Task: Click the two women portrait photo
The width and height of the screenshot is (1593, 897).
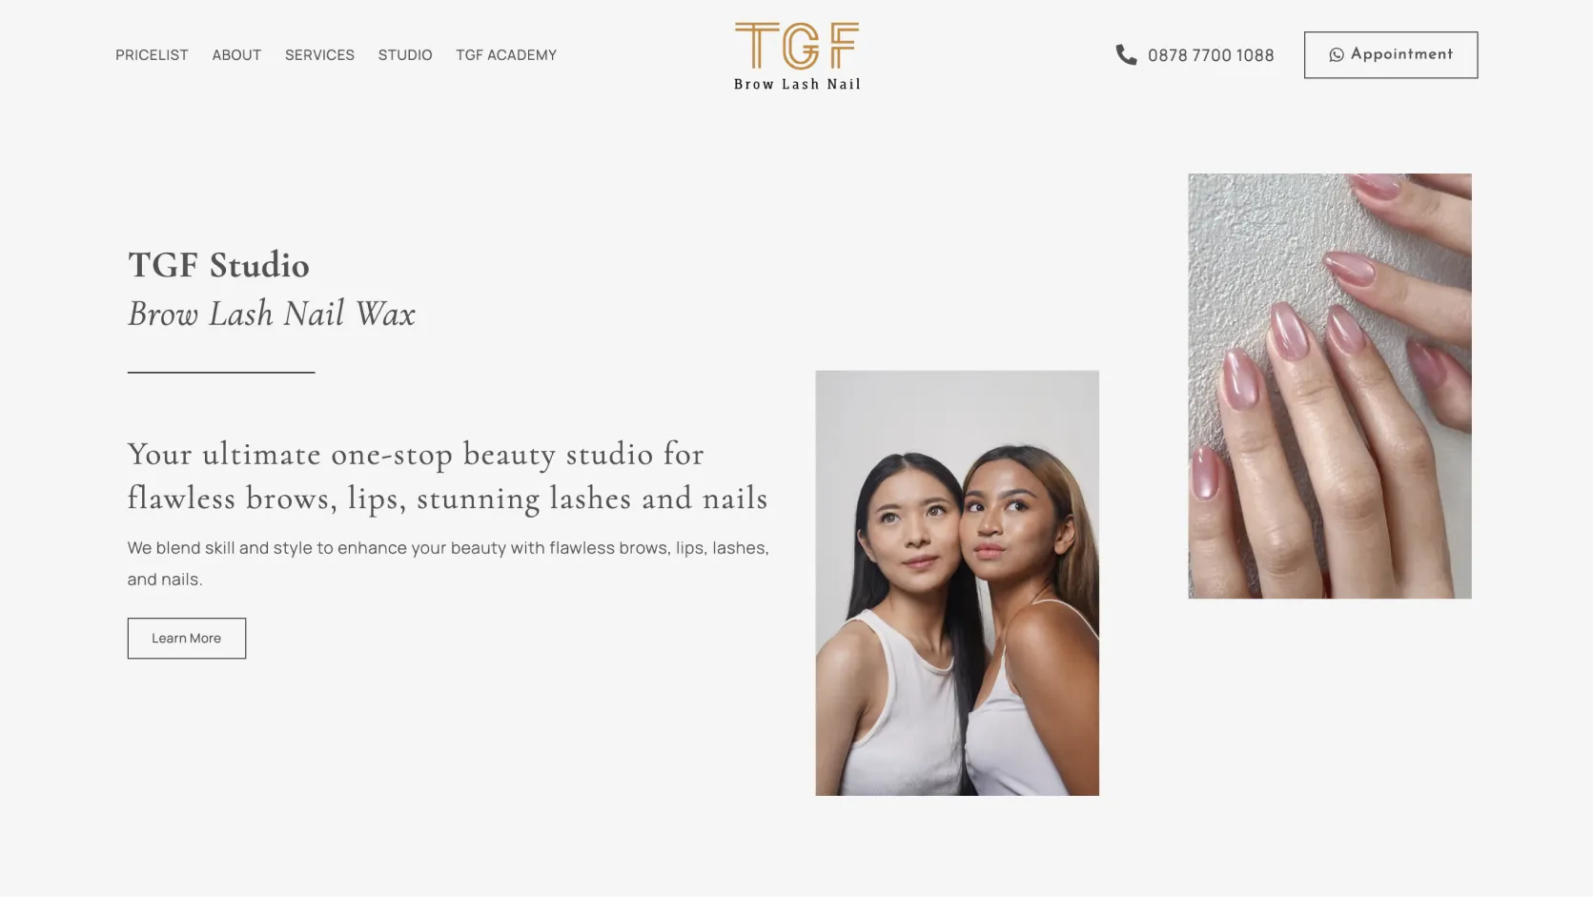Action: [957, 582]
